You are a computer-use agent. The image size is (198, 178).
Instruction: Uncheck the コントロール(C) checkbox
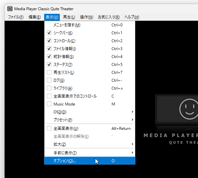click(x=49, y=41)
